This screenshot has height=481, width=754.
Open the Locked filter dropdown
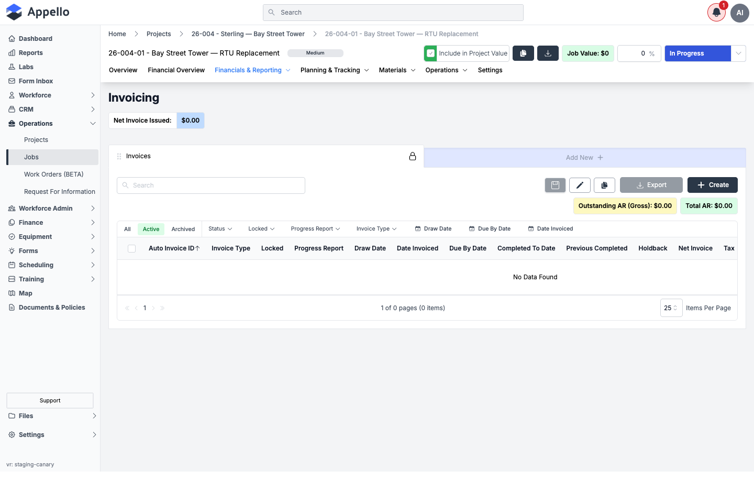tap(261, 229)
